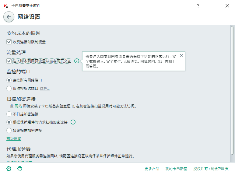Click the 网络设置 page title

(29, 17)
